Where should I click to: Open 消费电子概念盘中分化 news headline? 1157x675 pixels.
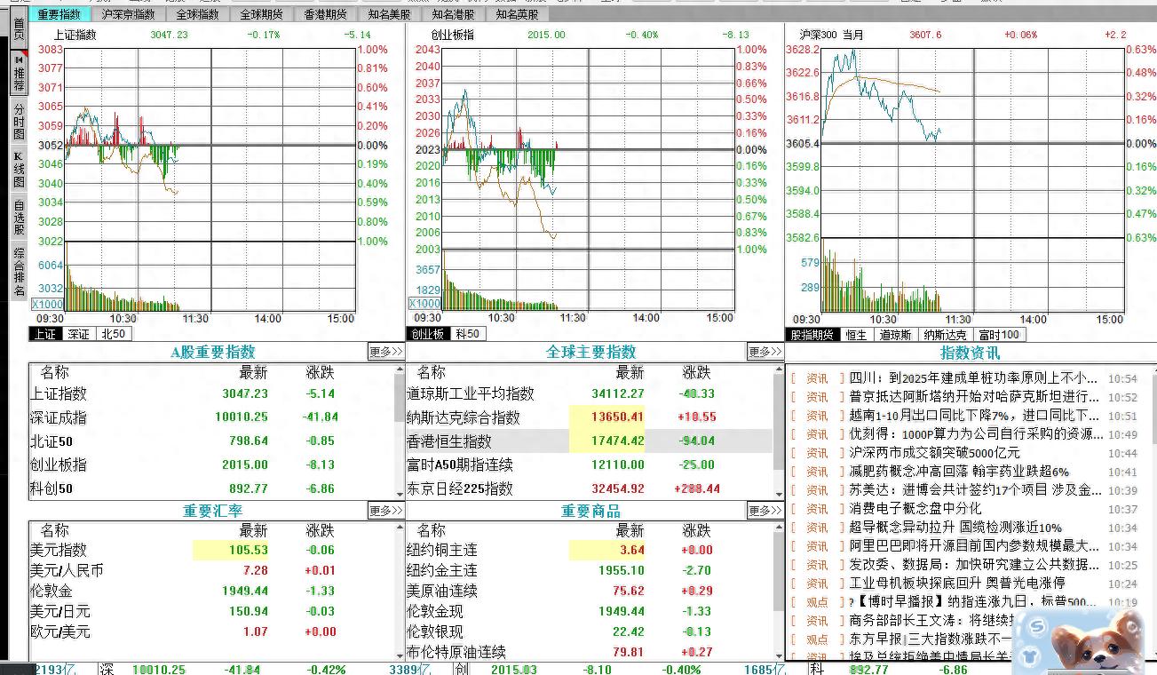pyautogui.click(x=915, y=509)
